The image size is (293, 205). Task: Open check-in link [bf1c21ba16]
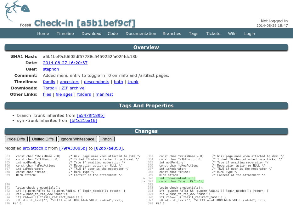[x=83, y=121]
